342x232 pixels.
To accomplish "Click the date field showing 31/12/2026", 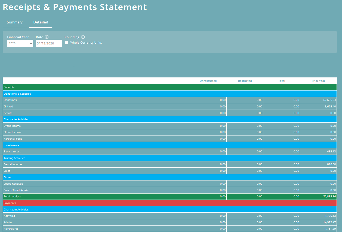I will [x=49, y=43].
